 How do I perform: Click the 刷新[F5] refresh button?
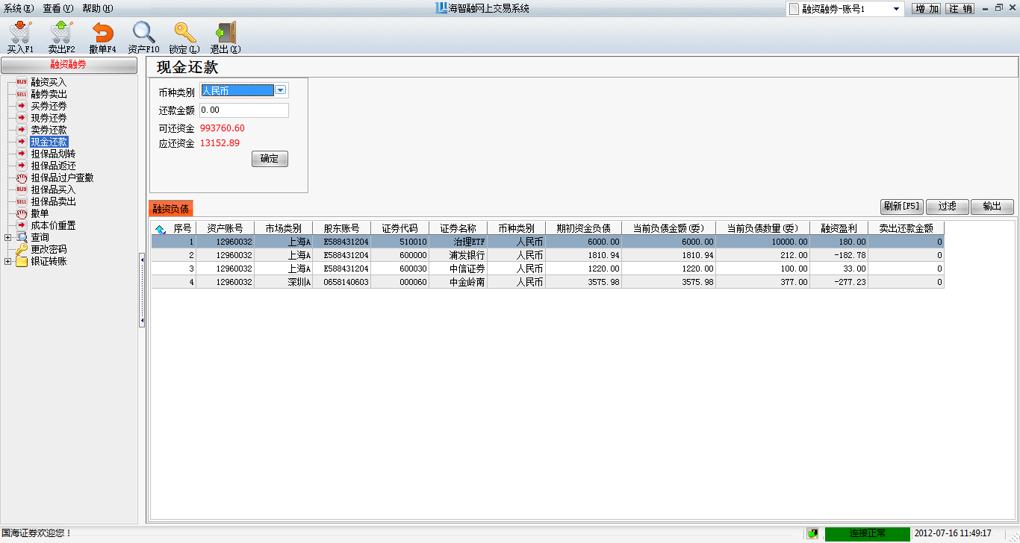902,207
